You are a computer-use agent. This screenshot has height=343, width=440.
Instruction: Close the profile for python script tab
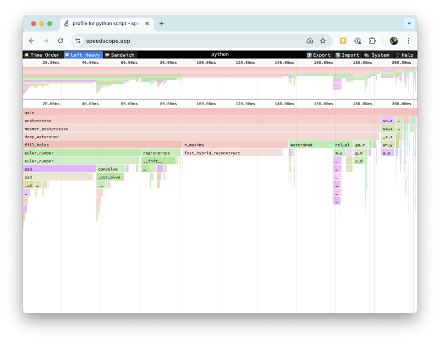coord(147,24)
